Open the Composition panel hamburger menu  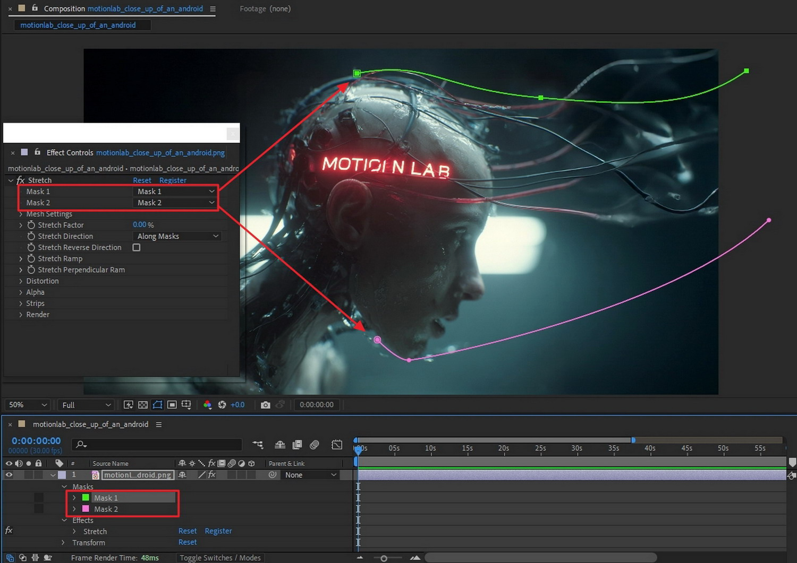(213, 8)
